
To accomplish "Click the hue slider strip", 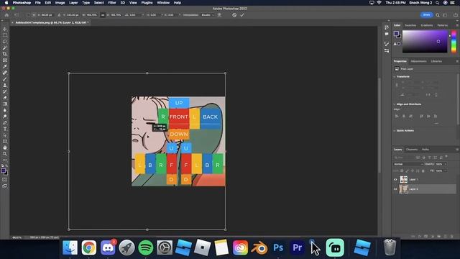I will pyautogui.click(x=454, y=42).
